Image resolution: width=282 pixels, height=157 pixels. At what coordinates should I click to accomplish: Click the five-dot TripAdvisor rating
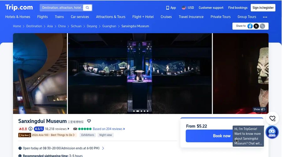coord(85,129)
